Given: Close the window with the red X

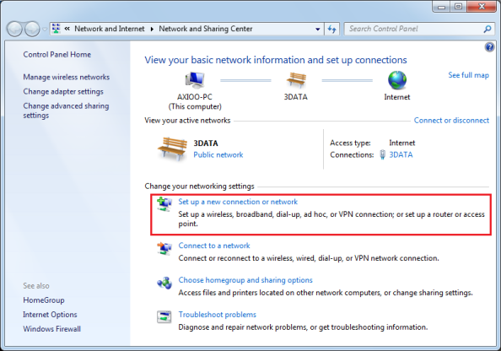Looking at the screenshot, I should coord(482,7).
